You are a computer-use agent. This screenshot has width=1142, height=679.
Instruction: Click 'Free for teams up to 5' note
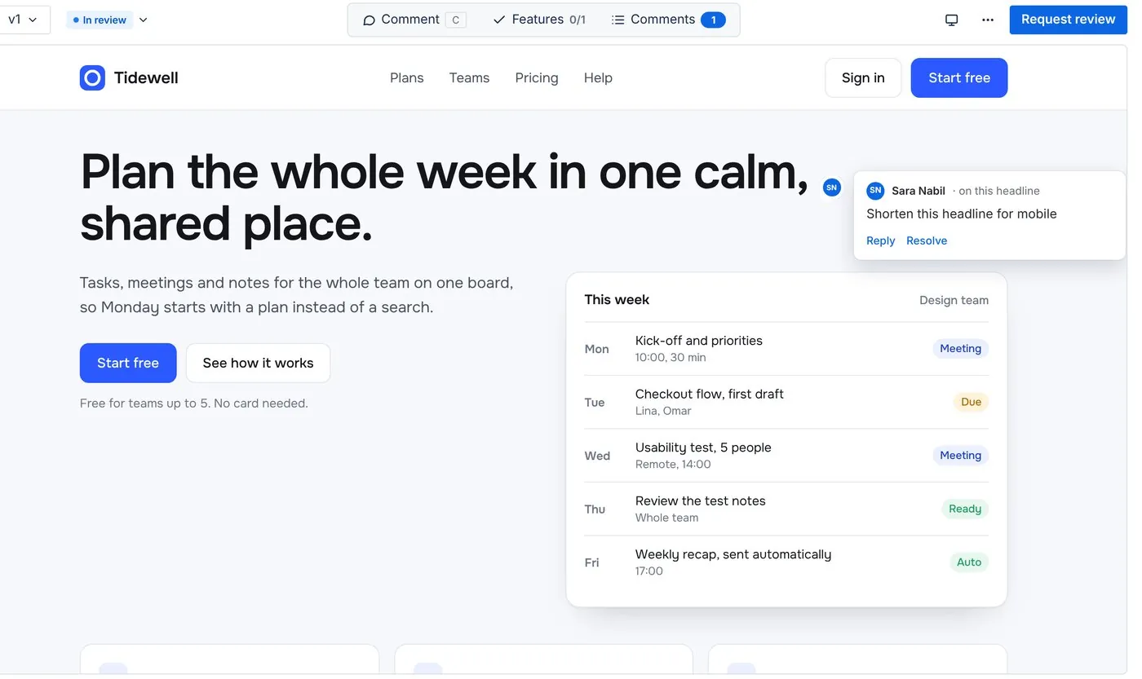point(194,403)
